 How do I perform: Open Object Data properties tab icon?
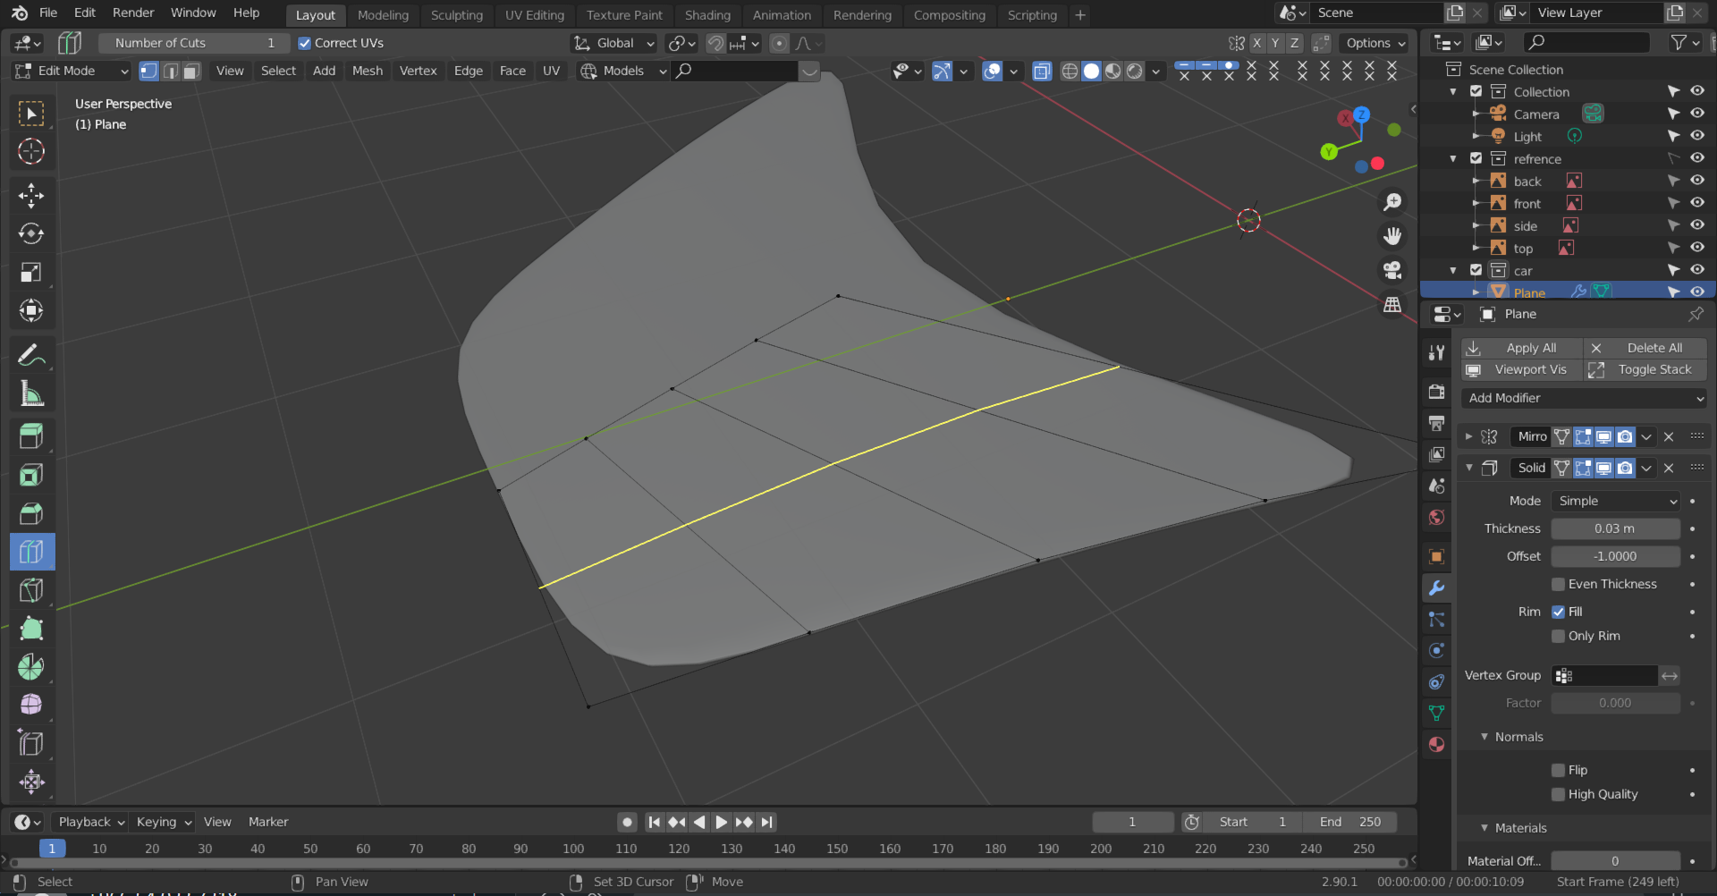(1437, 713)
